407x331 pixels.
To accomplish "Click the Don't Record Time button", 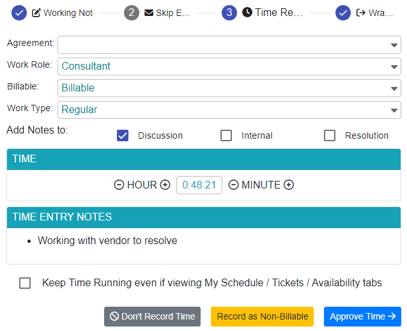I will tap(152, 316).
